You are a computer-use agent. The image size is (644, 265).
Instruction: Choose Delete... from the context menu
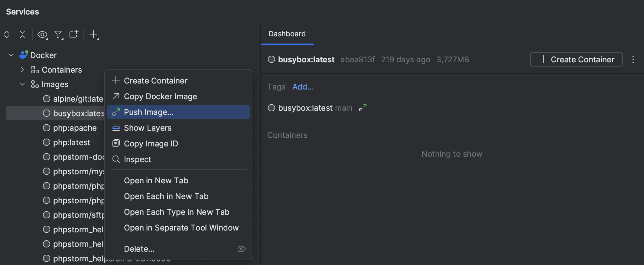click(x=179, y=249)
